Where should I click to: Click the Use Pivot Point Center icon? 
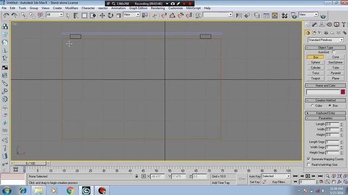pyautogui.click(x=145, y=15)
